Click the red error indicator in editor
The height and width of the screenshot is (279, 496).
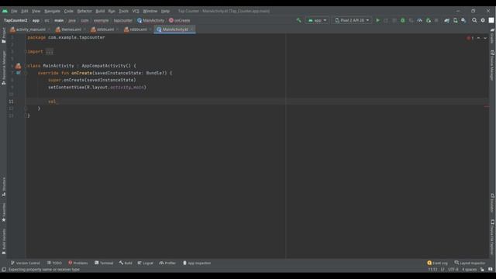coord(470,38)
